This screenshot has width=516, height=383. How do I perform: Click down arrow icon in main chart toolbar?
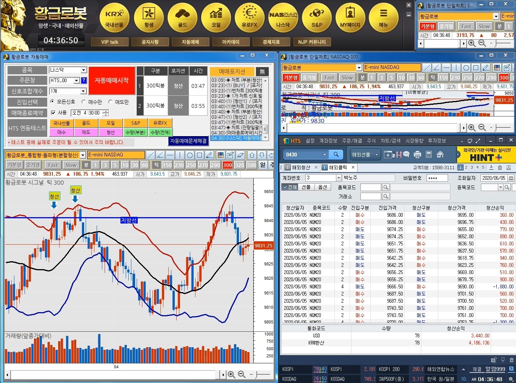[x=262, y=155]
